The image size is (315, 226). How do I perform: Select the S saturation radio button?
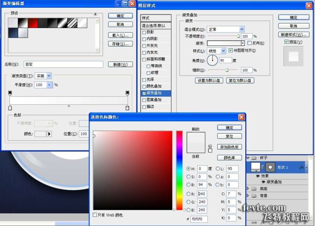pos(188,177)
